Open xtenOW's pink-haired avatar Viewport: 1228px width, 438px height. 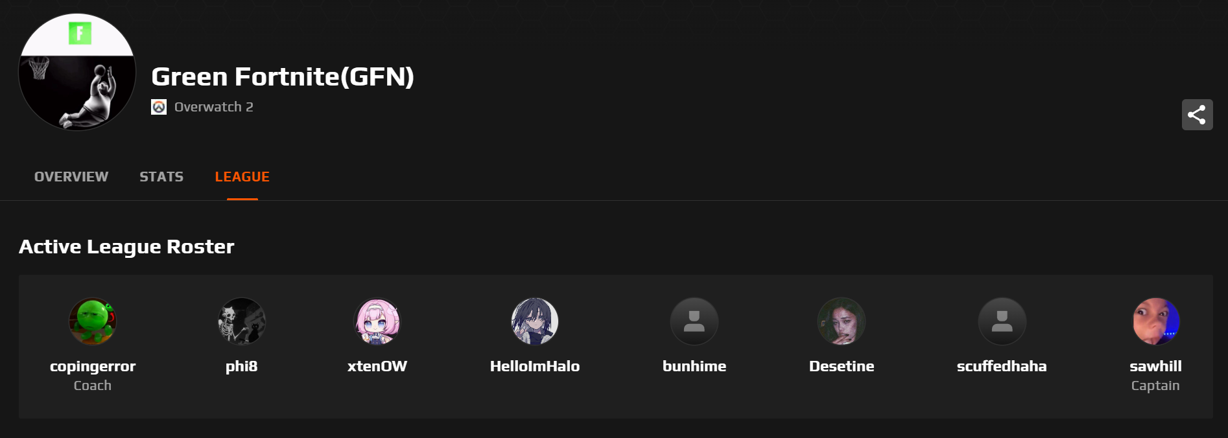tap(377, 321)
